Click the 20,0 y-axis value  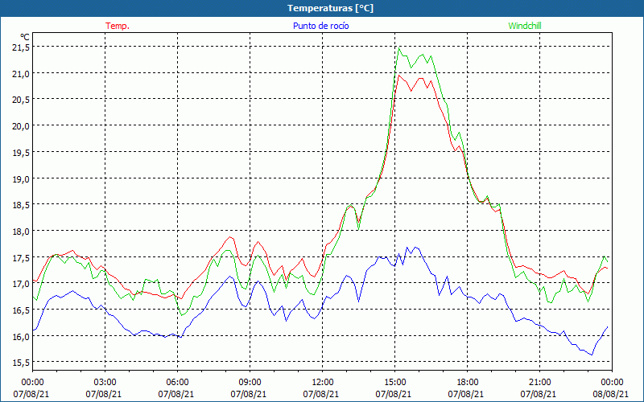pos(21,126)
